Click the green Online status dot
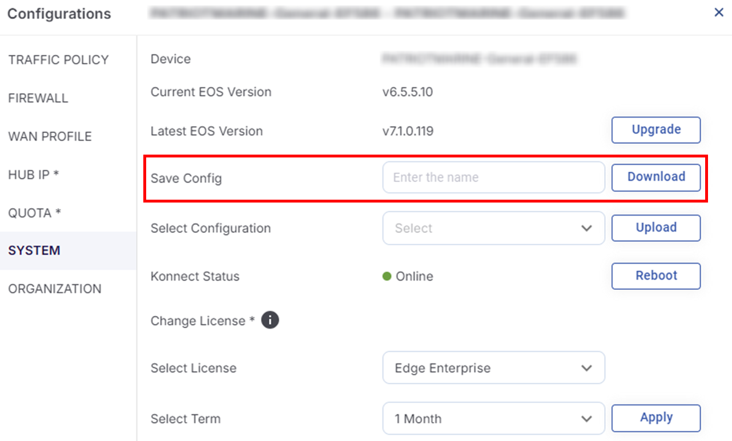The image size is (732, 441). [x=387, y=277]
